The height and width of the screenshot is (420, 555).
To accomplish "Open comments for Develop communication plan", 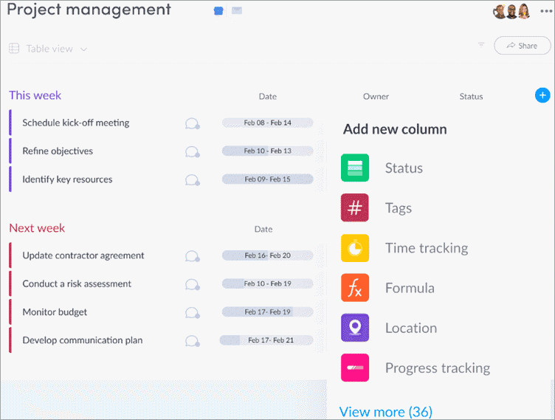I will [x=192, y=341].
